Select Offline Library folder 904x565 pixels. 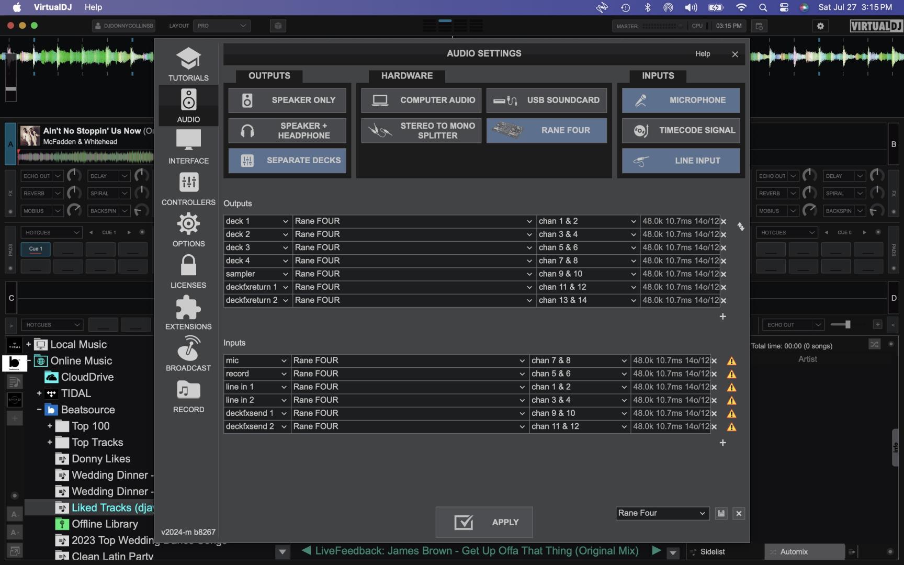pyautogui.click(x=105, y=524)
